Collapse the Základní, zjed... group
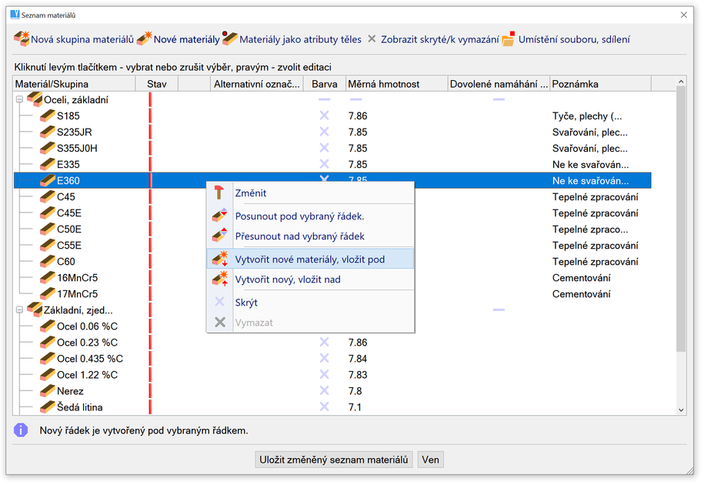Viewport: 701px width, 482px height. point(19,310)
